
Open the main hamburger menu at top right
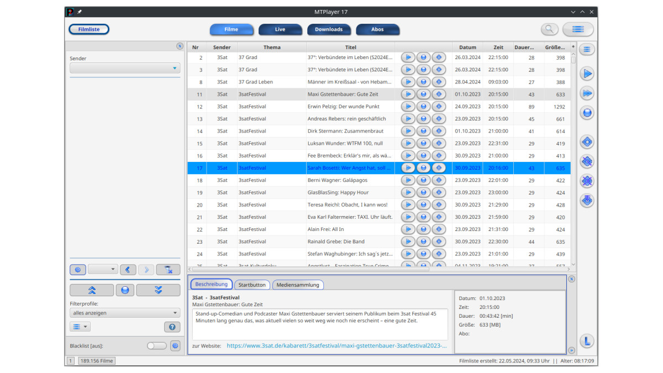(577, 29)
